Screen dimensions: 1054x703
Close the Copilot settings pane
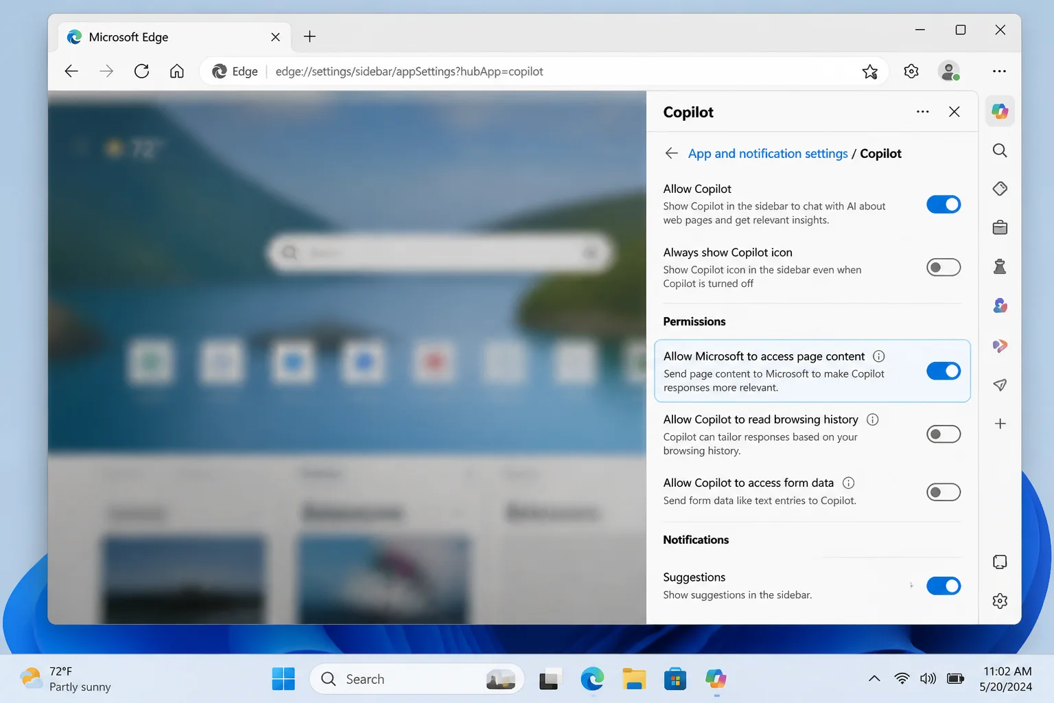[954, 112]
